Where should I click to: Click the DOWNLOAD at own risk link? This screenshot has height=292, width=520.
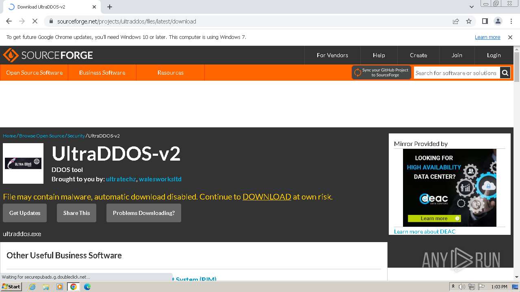267,197
